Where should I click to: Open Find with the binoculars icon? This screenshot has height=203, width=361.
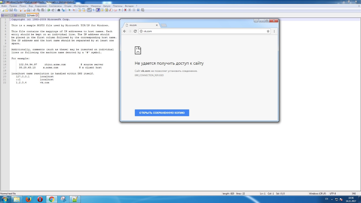59,10
